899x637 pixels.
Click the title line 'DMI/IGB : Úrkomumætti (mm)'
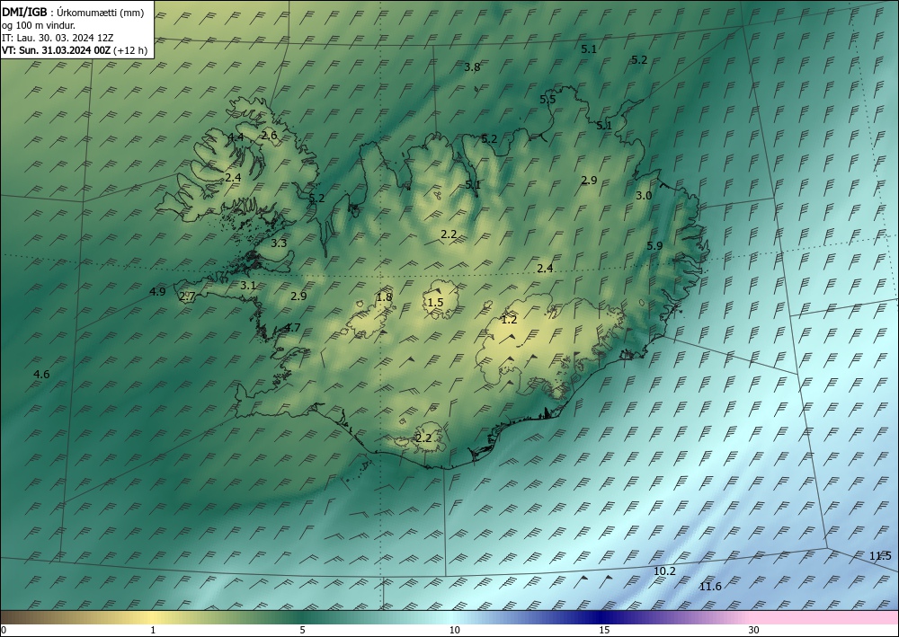coord(73,13)
